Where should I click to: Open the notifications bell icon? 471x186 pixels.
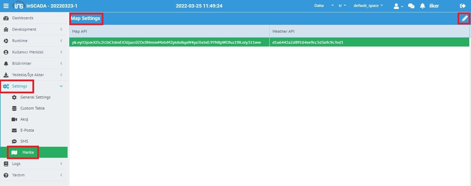(422, 6)
